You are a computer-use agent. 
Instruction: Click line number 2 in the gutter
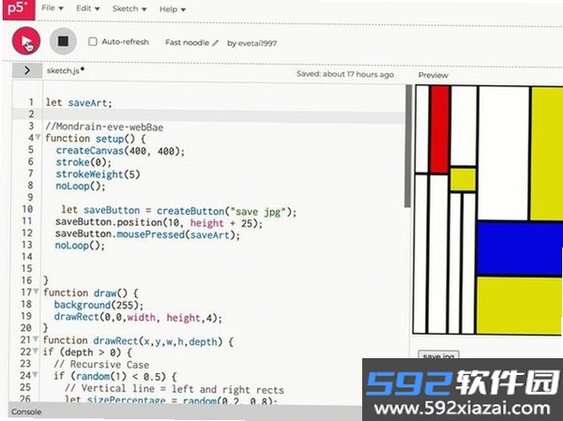(x=31, y=114)
